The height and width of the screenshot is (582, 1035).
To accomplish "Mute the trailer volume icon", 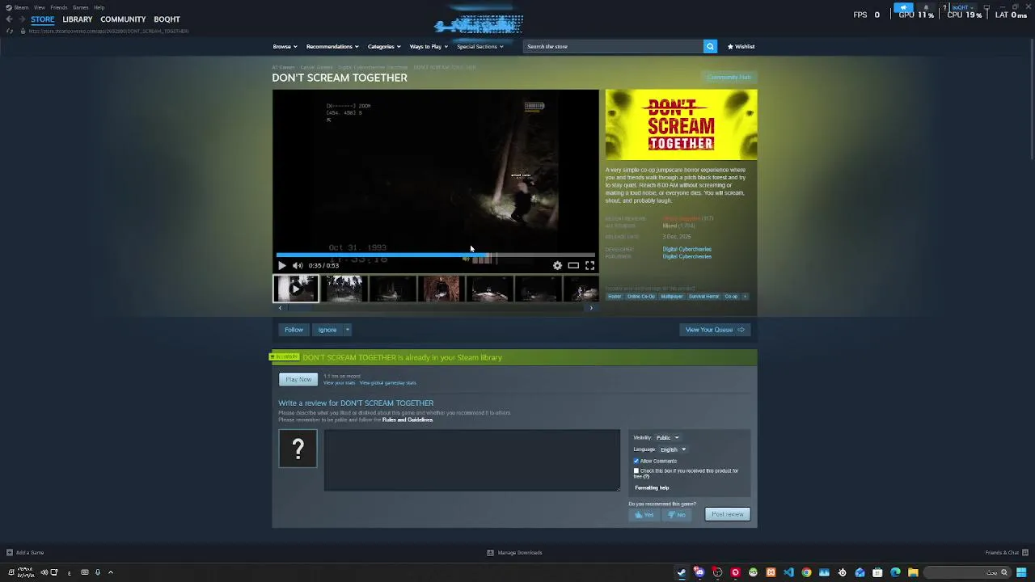I will [298, 265].
